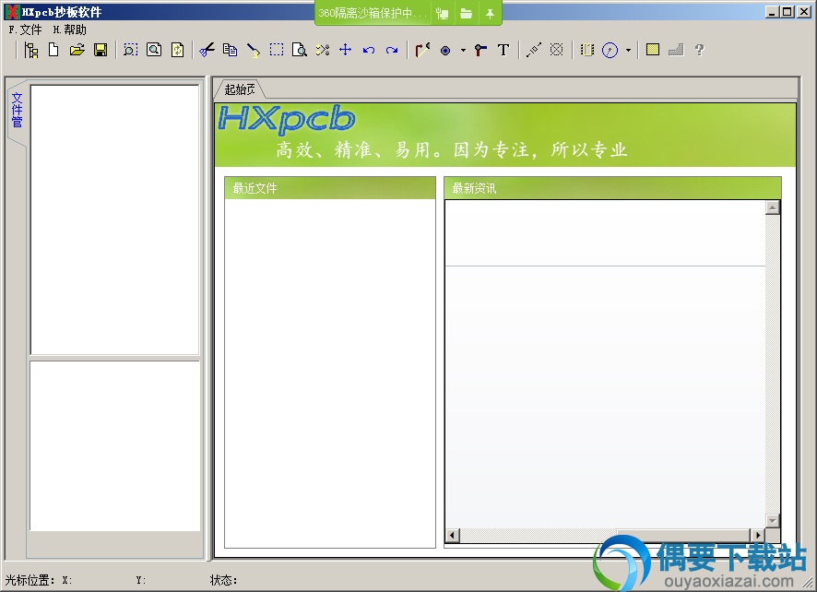The image size is (817, 592).
Task: Click the sandbox bar pin icon
Action: (x=490, y=14)
